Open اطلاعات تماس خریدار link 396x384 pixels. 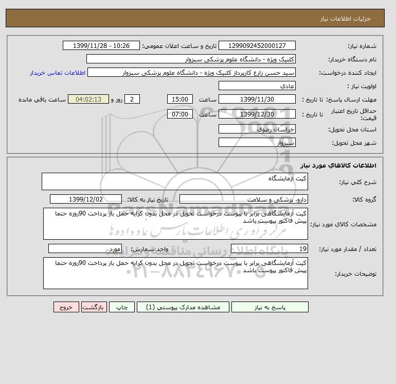pyautogui.click(x=58, y=73)
